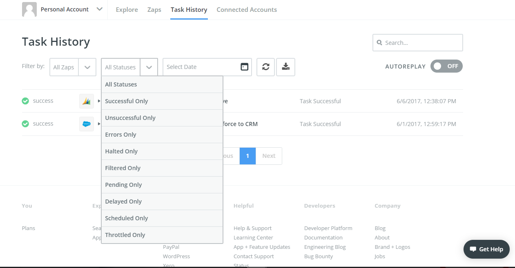Go to the Explore tab
The image size is (515, 268).
[127, 9]
